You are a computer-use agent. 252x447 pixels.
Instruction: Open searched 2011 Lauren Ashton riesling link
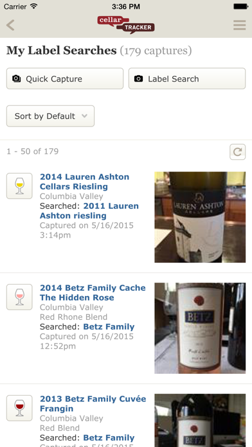(x=89, y=211)
